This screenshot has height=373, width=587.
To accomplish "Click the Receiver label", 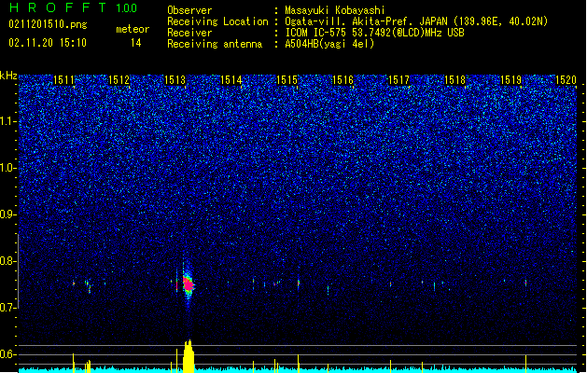I will [189, 33].
